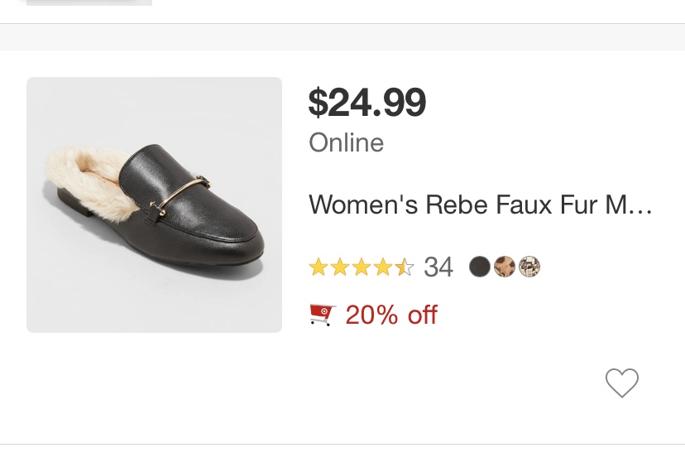Viewport: 685px width, 462px height.
Task: Click the partial gray thumbnail at top edge
Action: click(89, 2)
